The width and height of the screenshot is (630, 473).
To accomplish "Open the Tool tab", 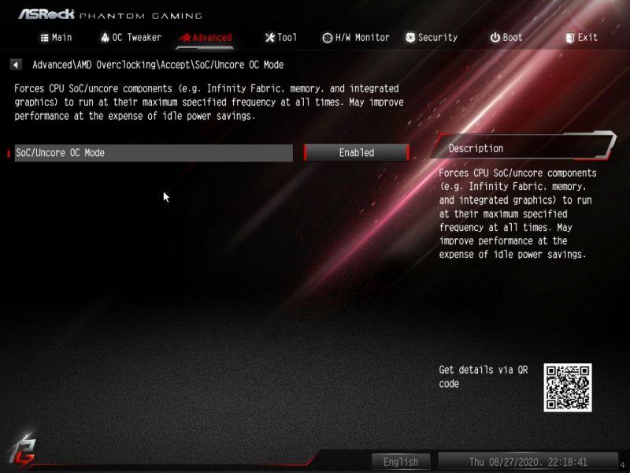I will [x=281, y=37].
